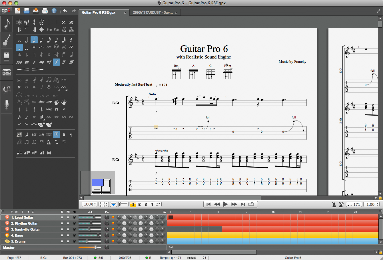Toggle Drums track visibility eye icon
Screen dimensions: 383x260
point(75,241)
